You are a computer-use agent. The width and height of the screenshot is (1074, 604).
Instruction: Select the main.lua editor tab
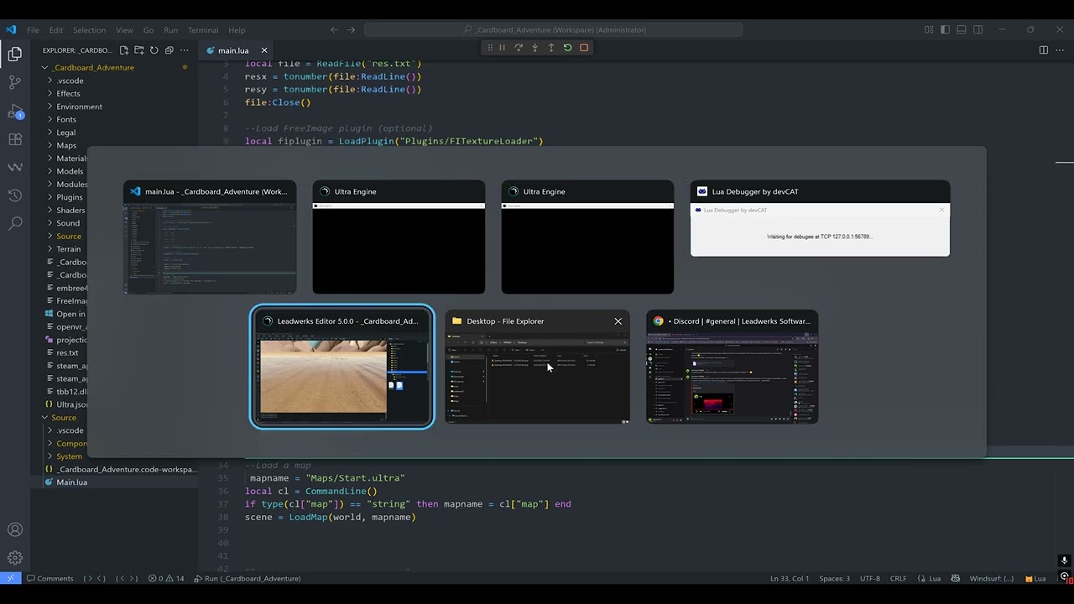(232, 50)
